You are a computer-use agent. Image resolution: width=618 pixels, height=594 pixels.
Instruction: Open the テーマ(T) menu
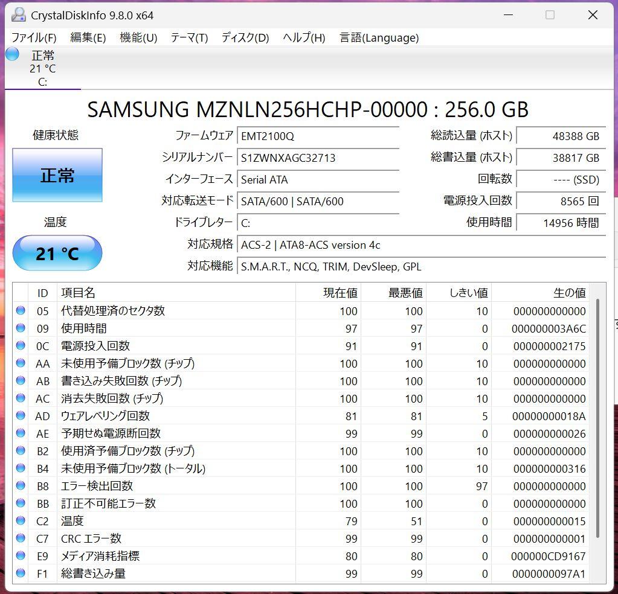[189, 37]
